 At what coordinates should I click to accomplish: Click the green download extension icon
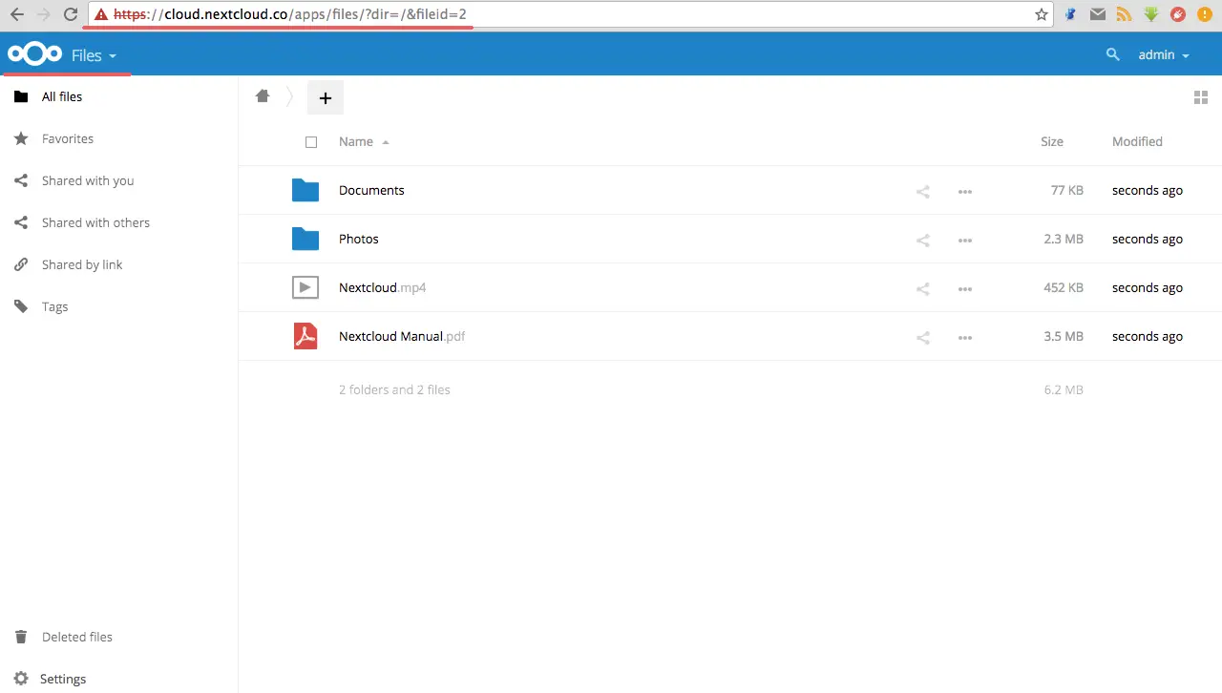coord(1151,14)
